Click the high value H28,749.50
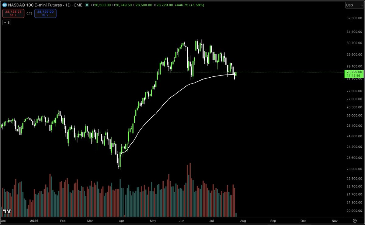365x225 pixels. coord(122,5)
